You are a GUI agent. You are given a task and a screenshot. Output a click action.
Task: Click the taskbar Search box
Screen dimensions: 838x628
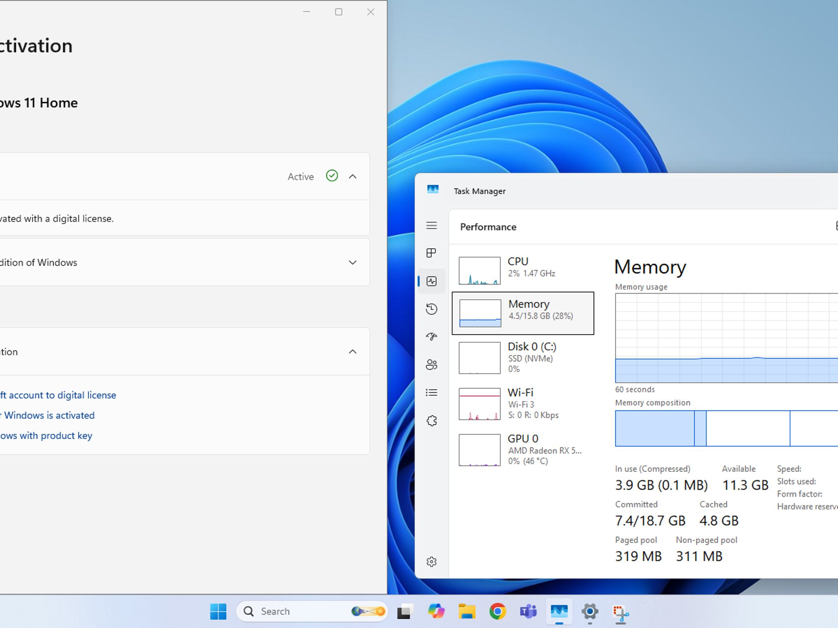pos(312,611)
